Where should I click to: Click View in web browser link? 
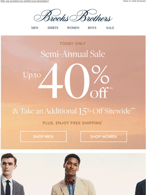(x=134, y=1)
